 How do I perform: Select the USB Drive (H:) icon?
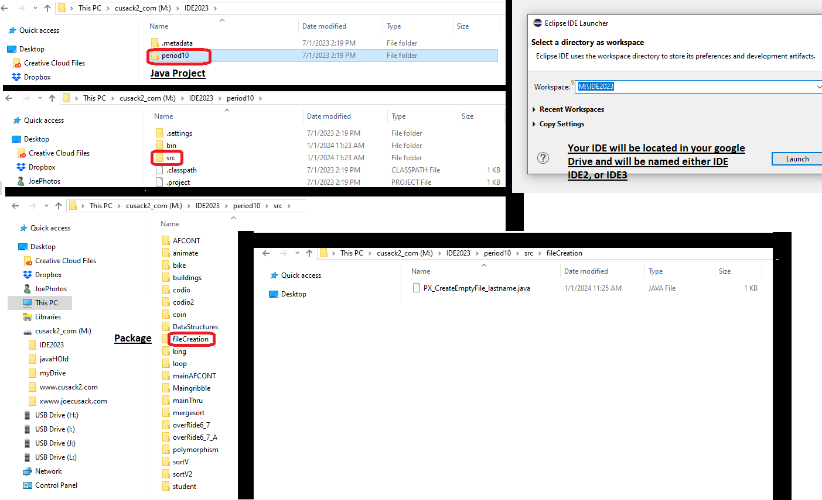[28, 415]
